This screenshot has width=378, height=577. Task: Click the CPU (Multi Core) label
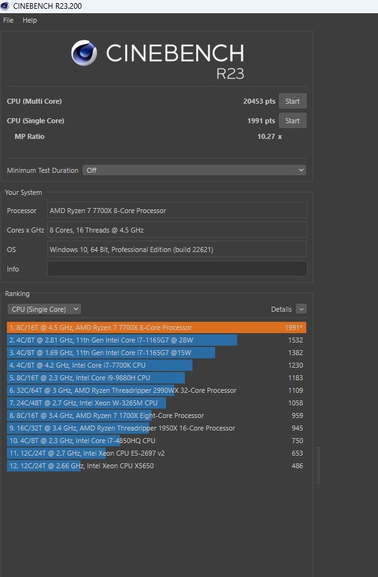(x=34, y=101)
